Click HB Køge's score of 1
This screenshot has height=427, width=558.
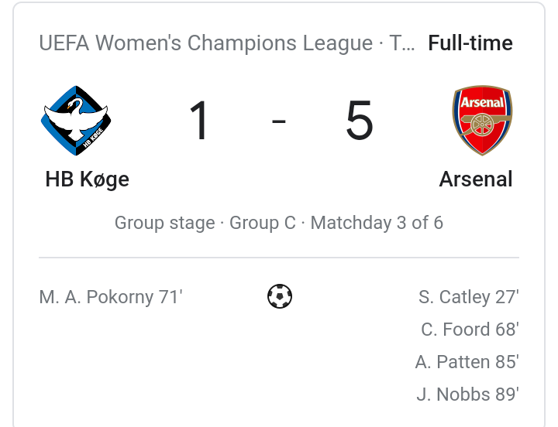(x=198, y=121)
